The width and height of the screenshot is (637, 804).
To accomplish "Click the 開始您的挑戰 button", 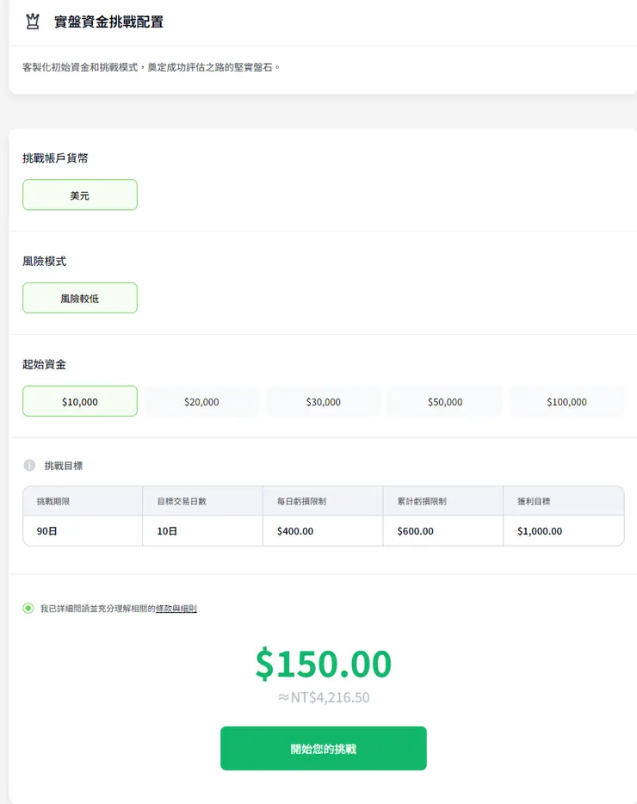I will point(323,748).
